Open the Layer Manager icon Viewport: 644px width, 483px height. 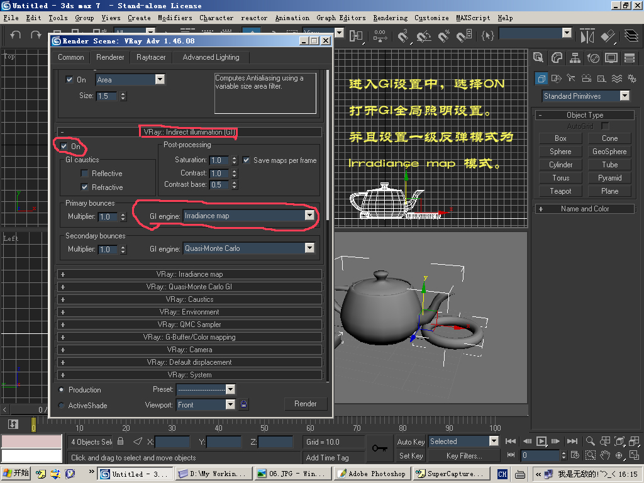tap(631, 36)
